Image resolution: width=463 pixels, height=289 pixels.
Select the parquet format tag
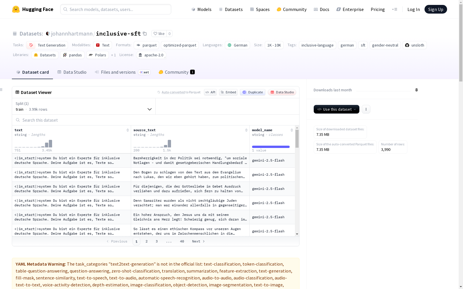point(146,45)
